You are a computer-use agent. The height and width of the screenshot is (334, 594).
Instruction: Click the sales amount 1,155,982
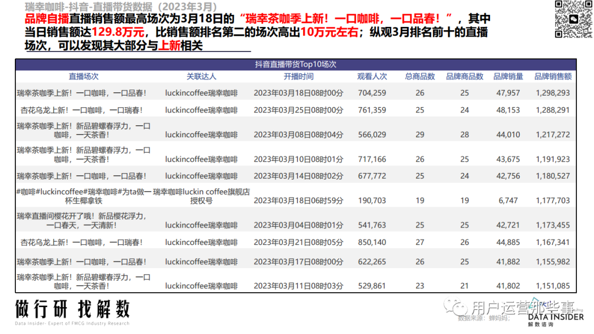point(553,261)
